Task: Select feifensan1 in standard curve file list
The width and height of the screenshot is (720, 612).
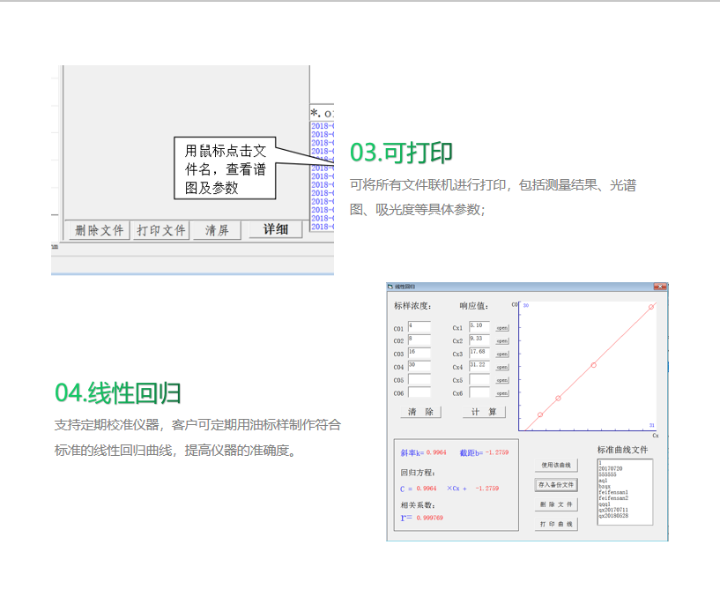Action: pos(613,492)
